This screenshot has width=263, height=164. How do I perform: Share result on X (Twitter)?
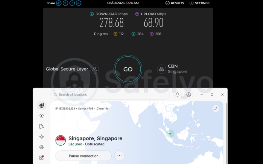(x=65, y=3)
